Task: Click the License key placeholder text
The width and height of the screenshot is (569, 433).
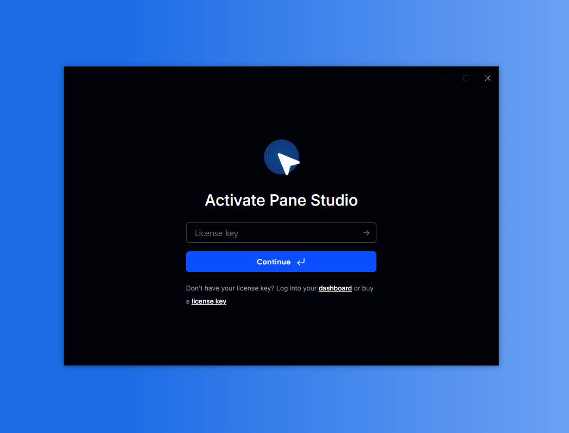Action: click(x=217, y=233)
